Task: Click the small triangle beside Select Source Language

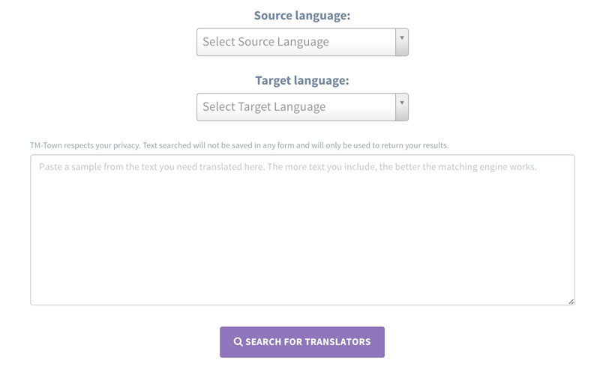Action: (402, 37)
